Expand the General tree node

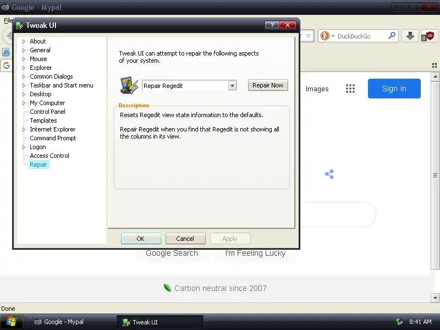tap(24, 50)
